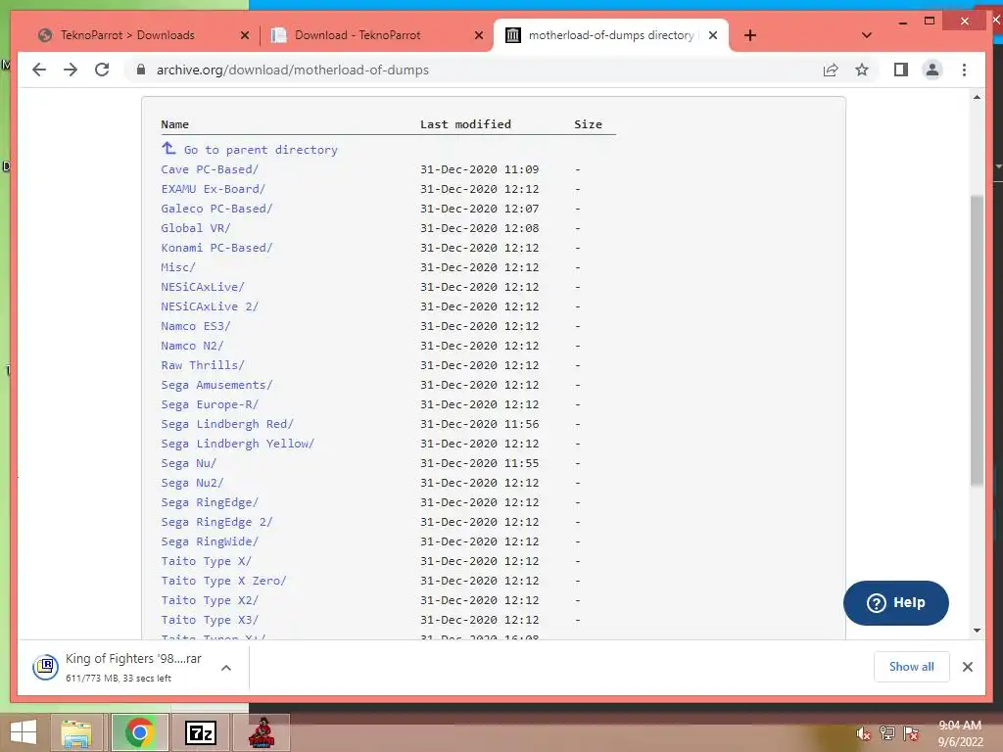Click the page scroll up arrow

(x=977, y=97)
